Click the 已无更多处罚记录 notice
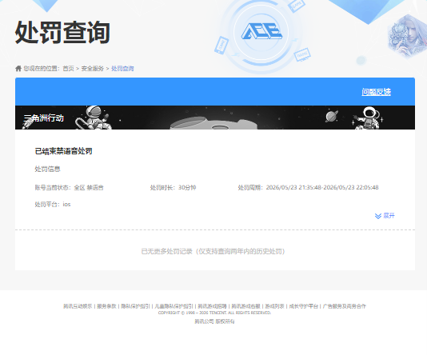The height and width of the screenshot is (355, 427). pyautogui.click(x=213, y=251)
